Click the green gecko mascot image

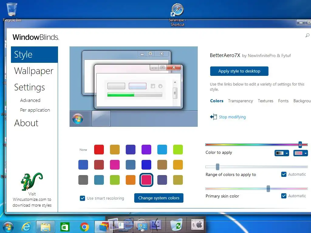[x=32, y=181]
